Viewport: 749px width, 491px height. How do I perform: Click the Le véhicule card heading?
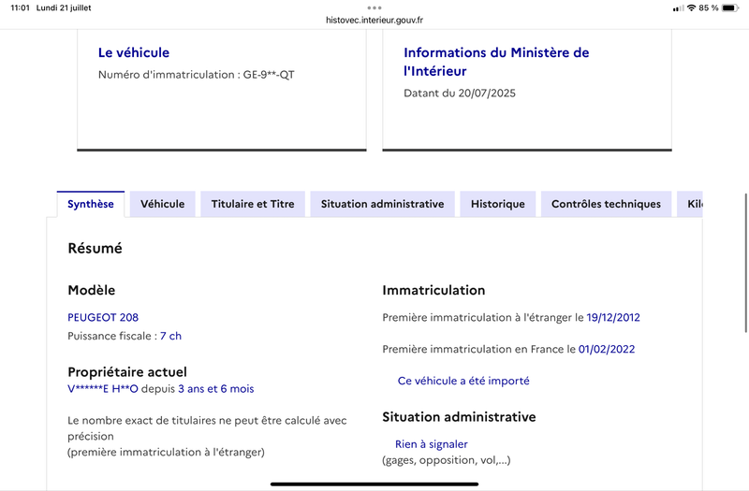pyautogui.click(x=134, y=52)
